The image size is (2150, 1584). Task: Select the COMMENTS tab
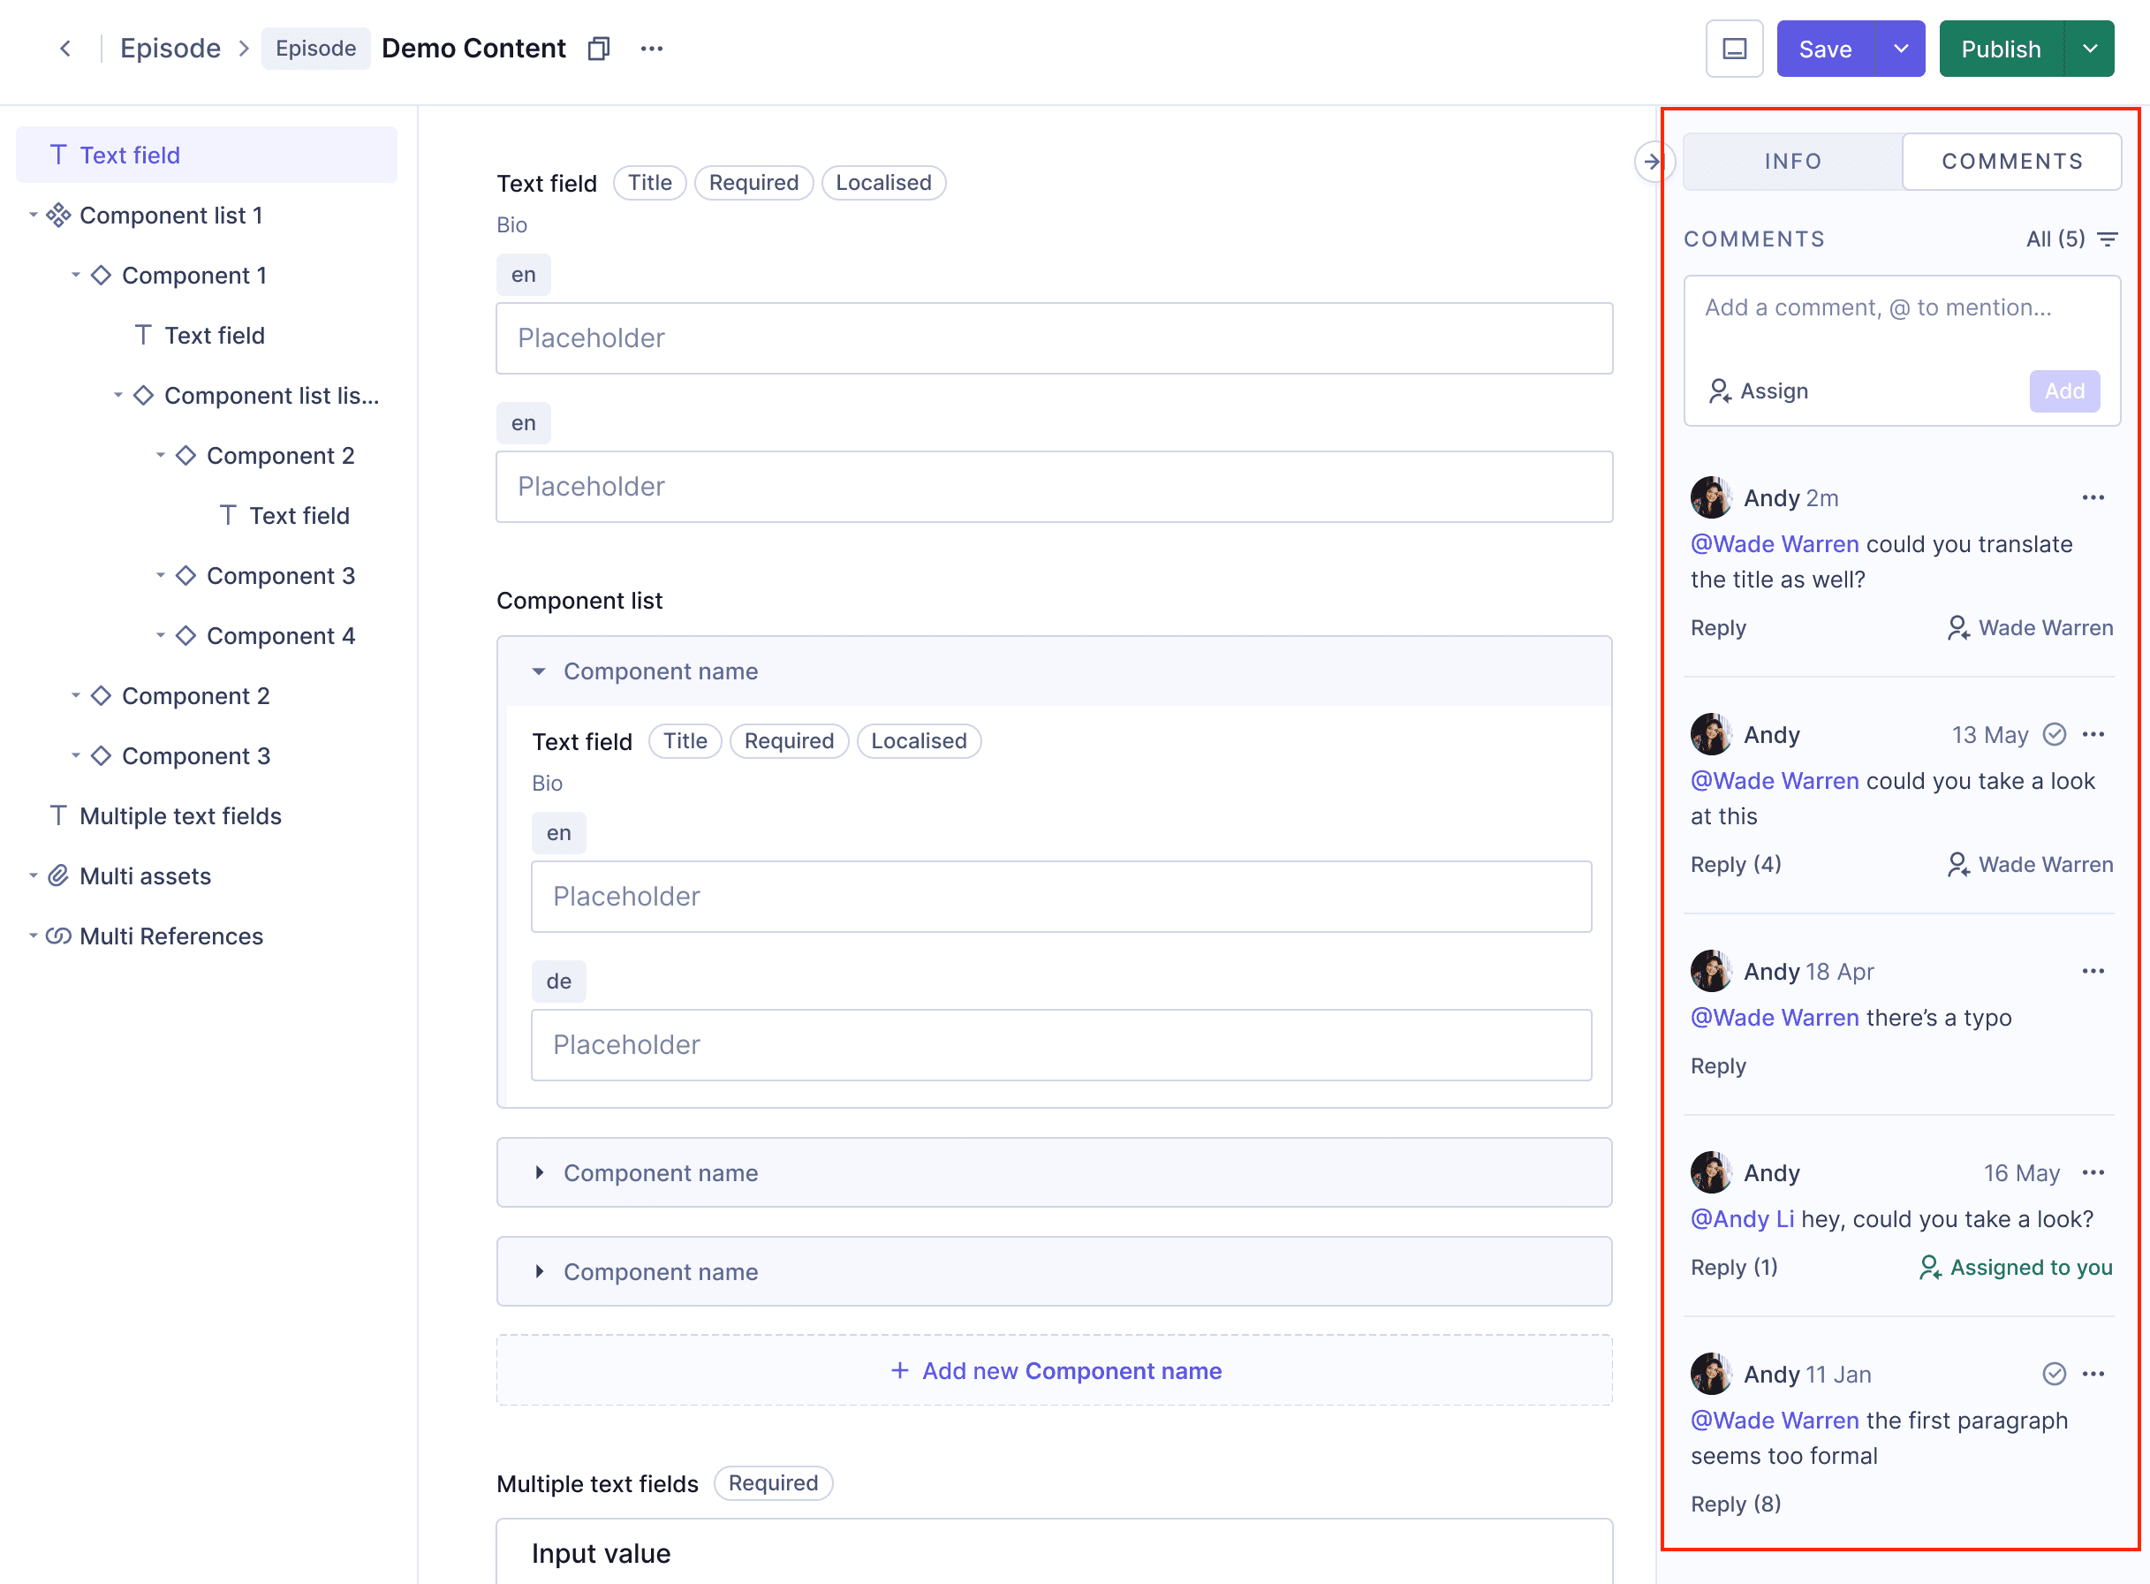point(2012,161)
